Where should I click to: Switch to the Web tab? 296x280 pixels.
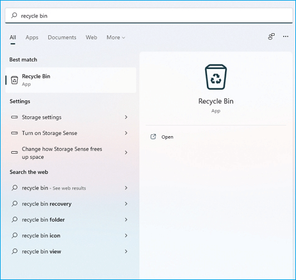tap(92, 38)
